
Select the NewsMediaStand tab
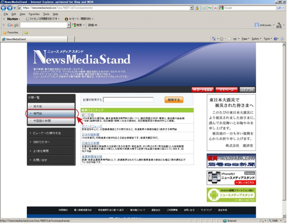(34, 39)
